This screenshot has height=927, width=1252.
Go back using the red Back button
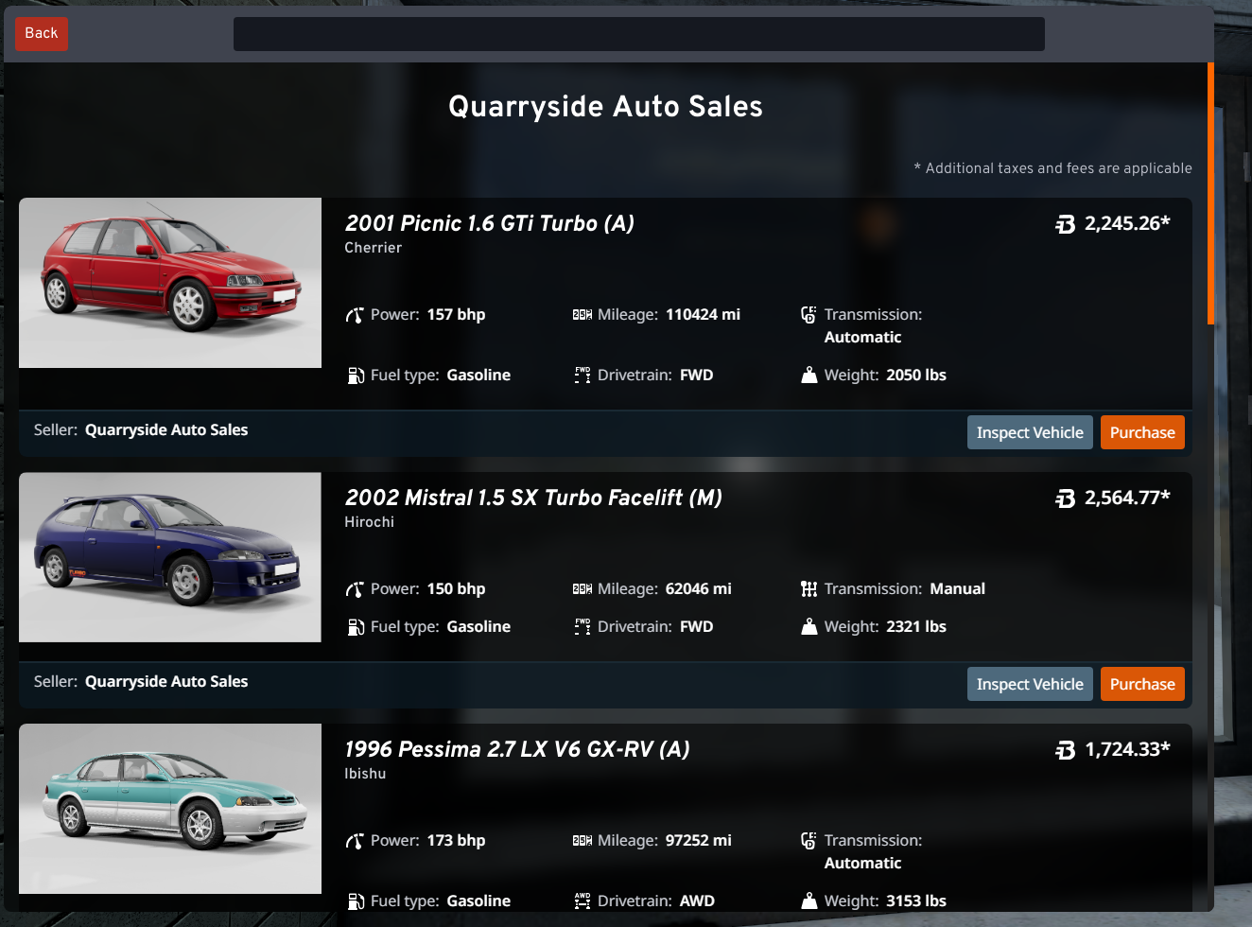(x=42, y=33)
